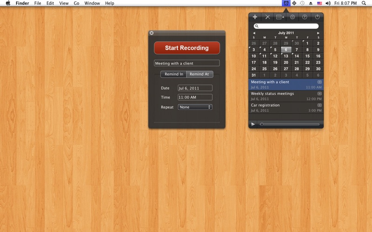Open the File menu
372x232 pixels.
point(38,3)
